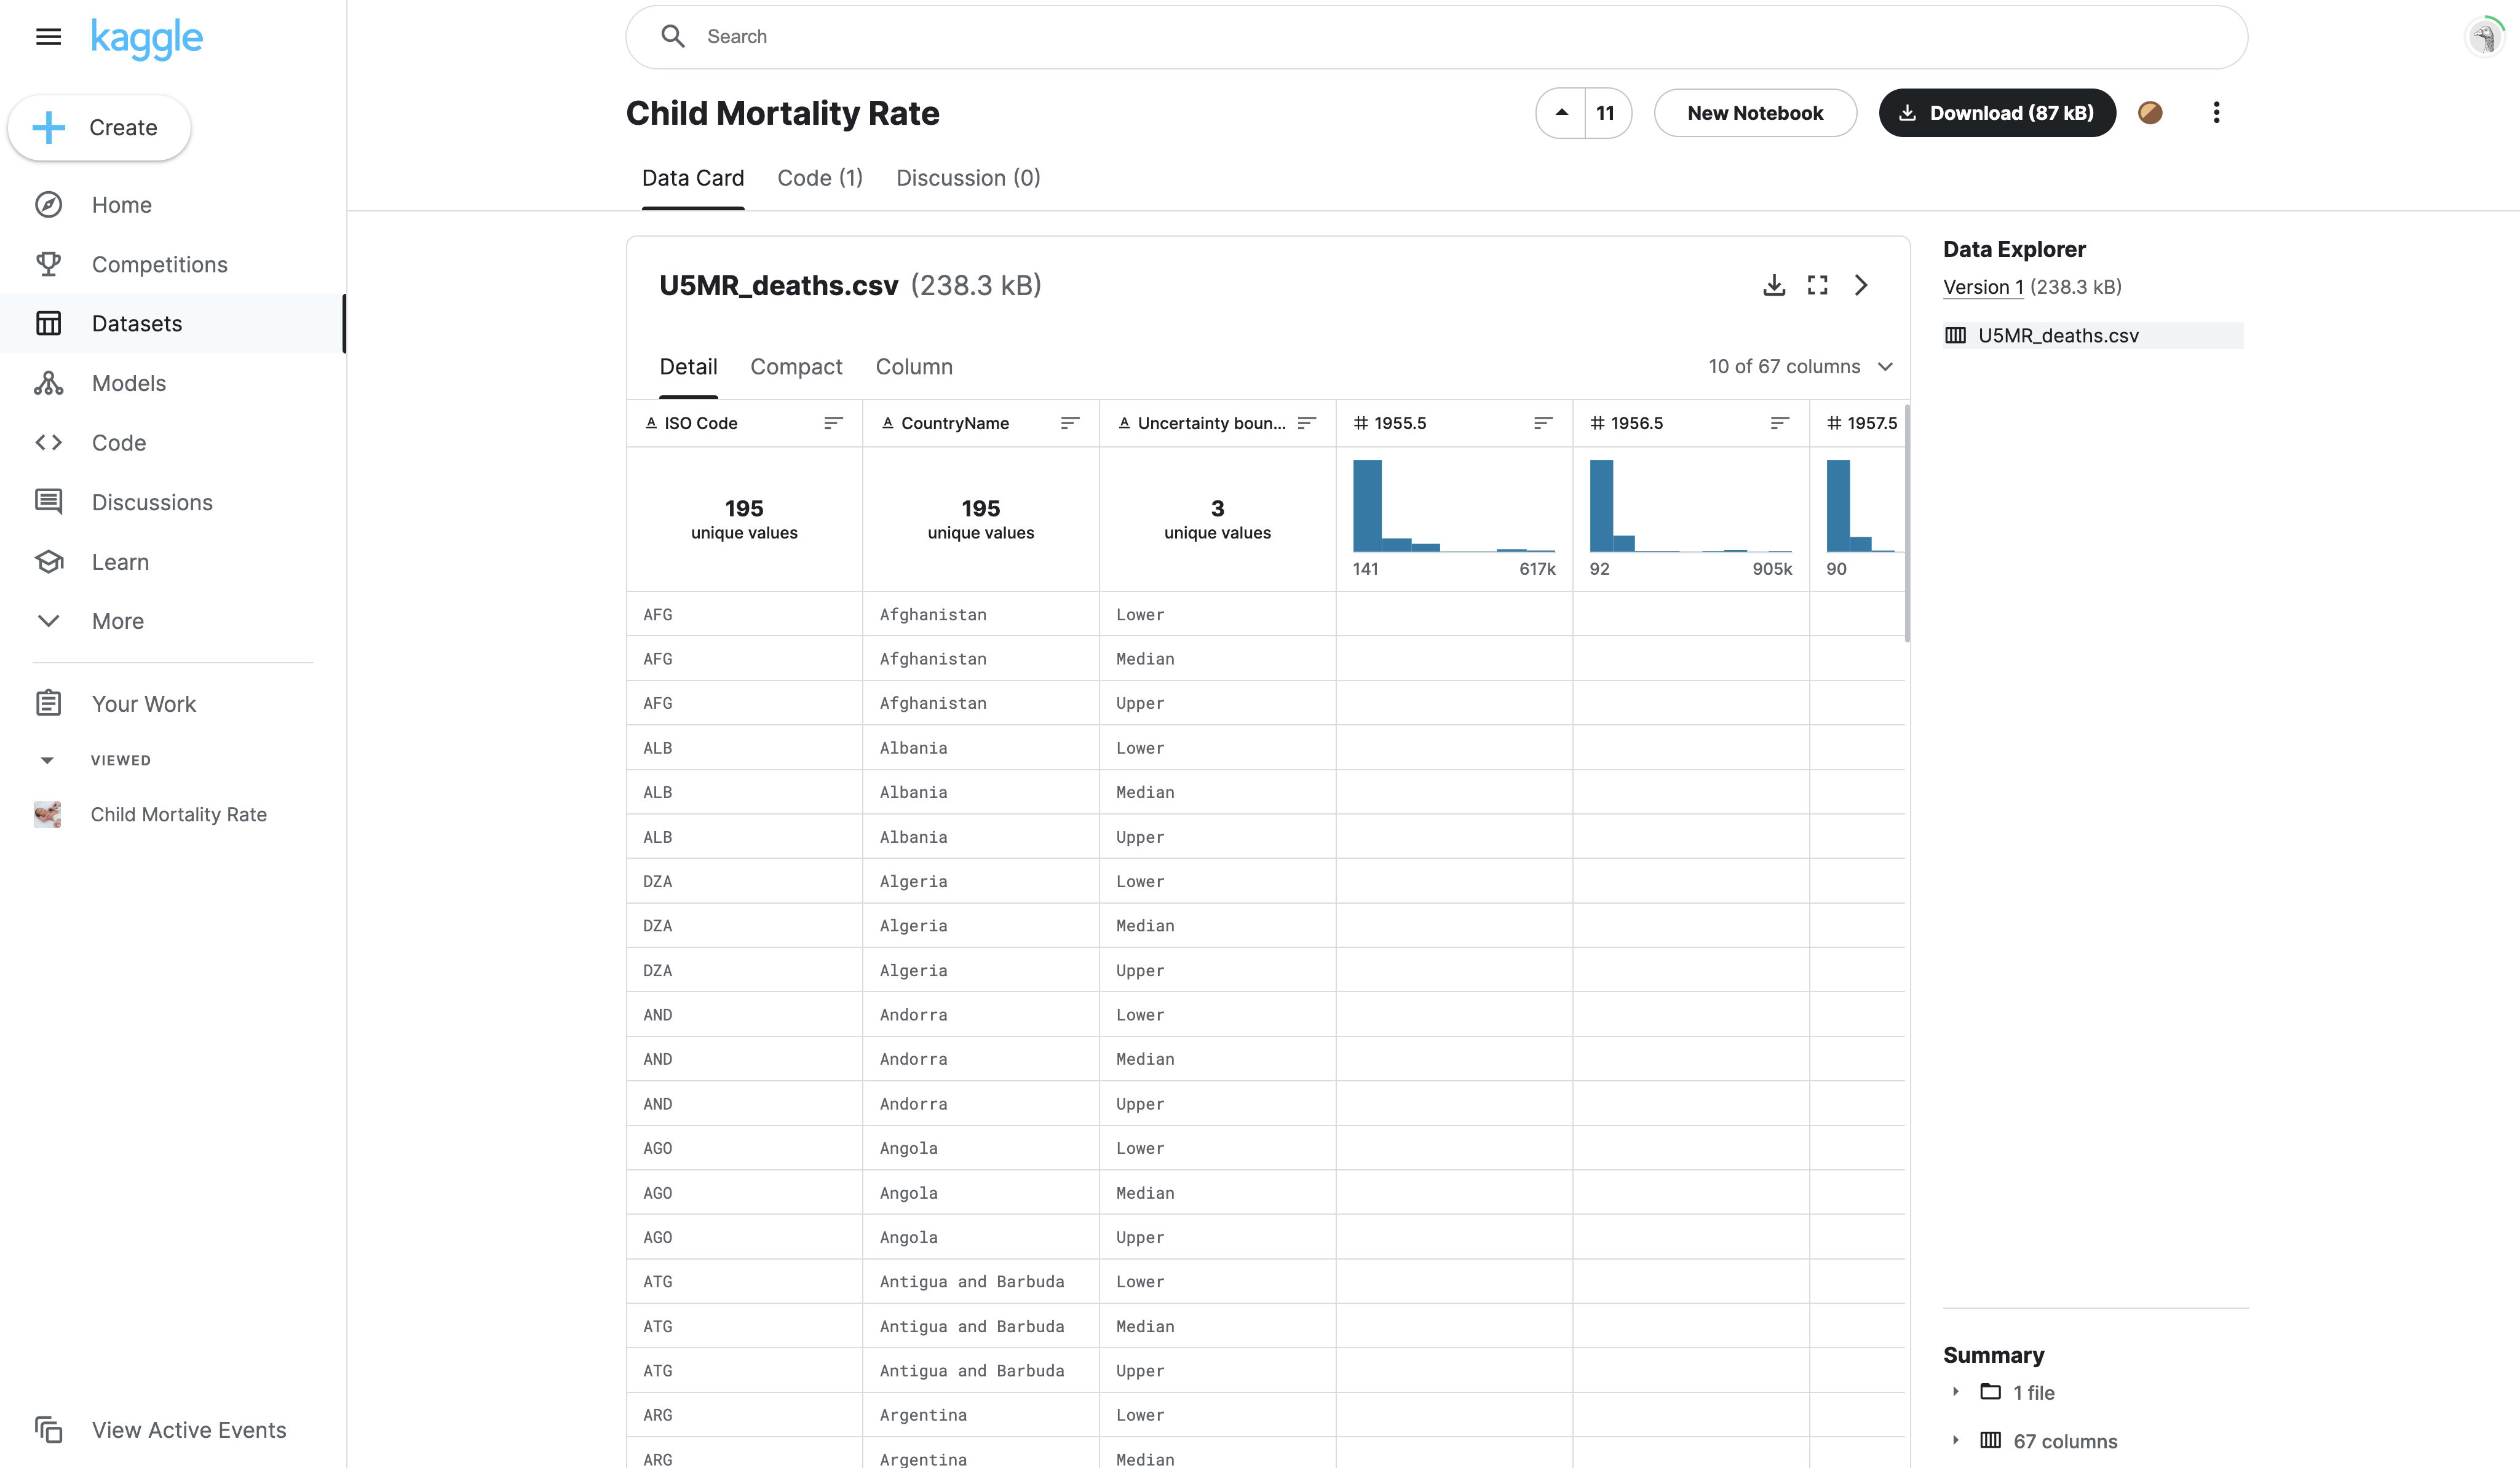Go to the next file with the chevron arrow
This screenshot has height=1468, width=2520.
tap(1860, 286)
